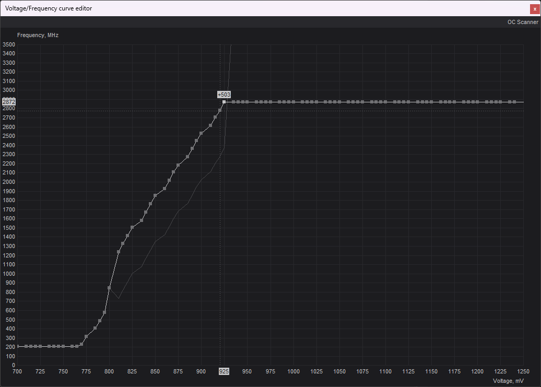Click the curve point just below the 925 mV point

click(x=220, y=110)
